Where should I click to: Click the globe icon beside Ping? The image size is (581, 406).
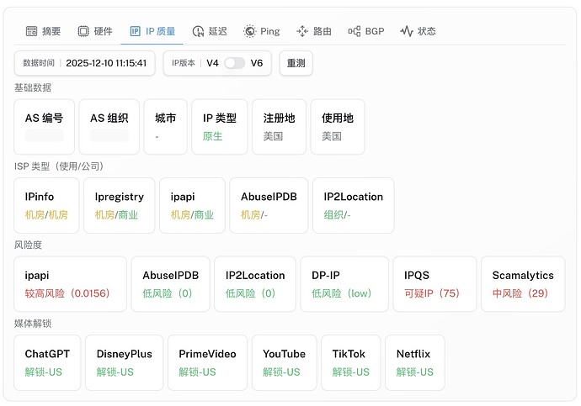coord(250,31)
